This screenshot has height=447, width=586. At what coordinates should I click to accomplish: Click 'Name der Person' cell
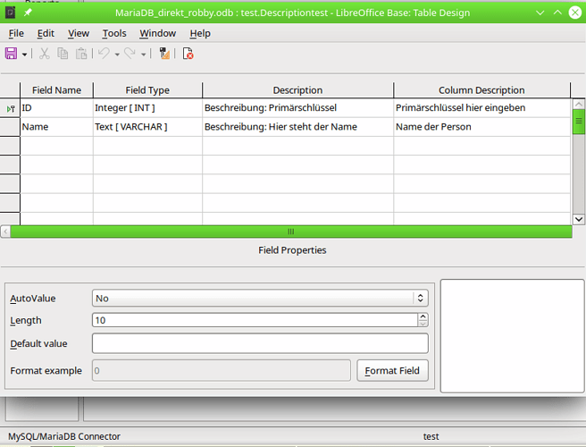point(482,127)
